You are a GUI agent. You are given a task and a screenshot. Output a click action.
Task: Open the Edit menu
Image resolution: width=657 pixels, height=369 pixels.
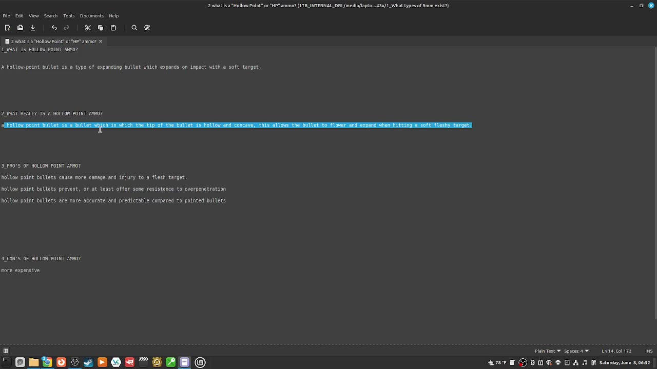click(19, 16)
